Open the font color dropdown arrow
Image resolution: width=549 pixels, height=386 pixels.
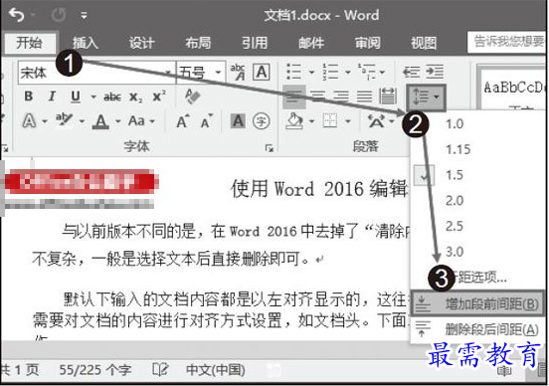(x=118, y=122)
